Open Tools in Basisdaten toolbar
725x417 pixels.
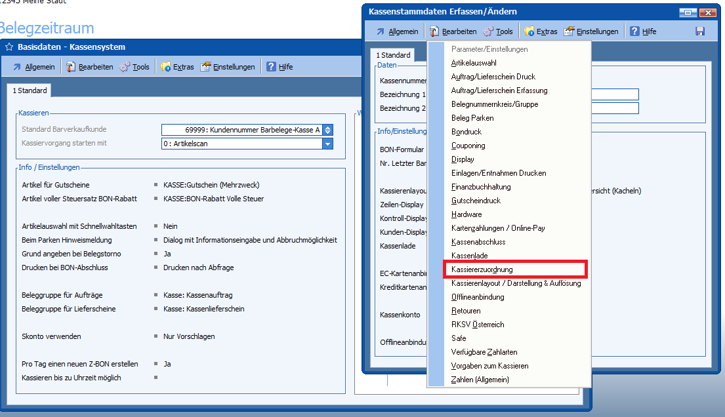(x=135, y=67)
